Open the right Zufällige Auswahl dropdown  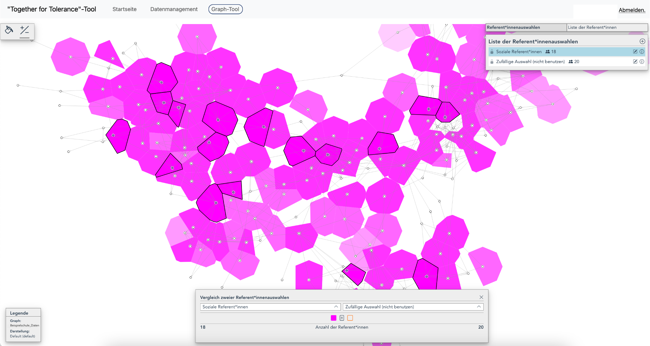pos(413,307)
